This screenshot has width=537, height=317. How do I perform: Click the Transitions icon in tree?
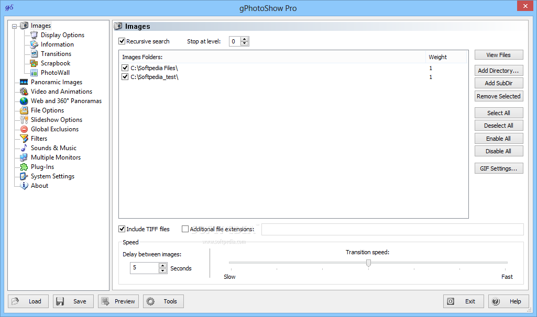tap(34, 54)
